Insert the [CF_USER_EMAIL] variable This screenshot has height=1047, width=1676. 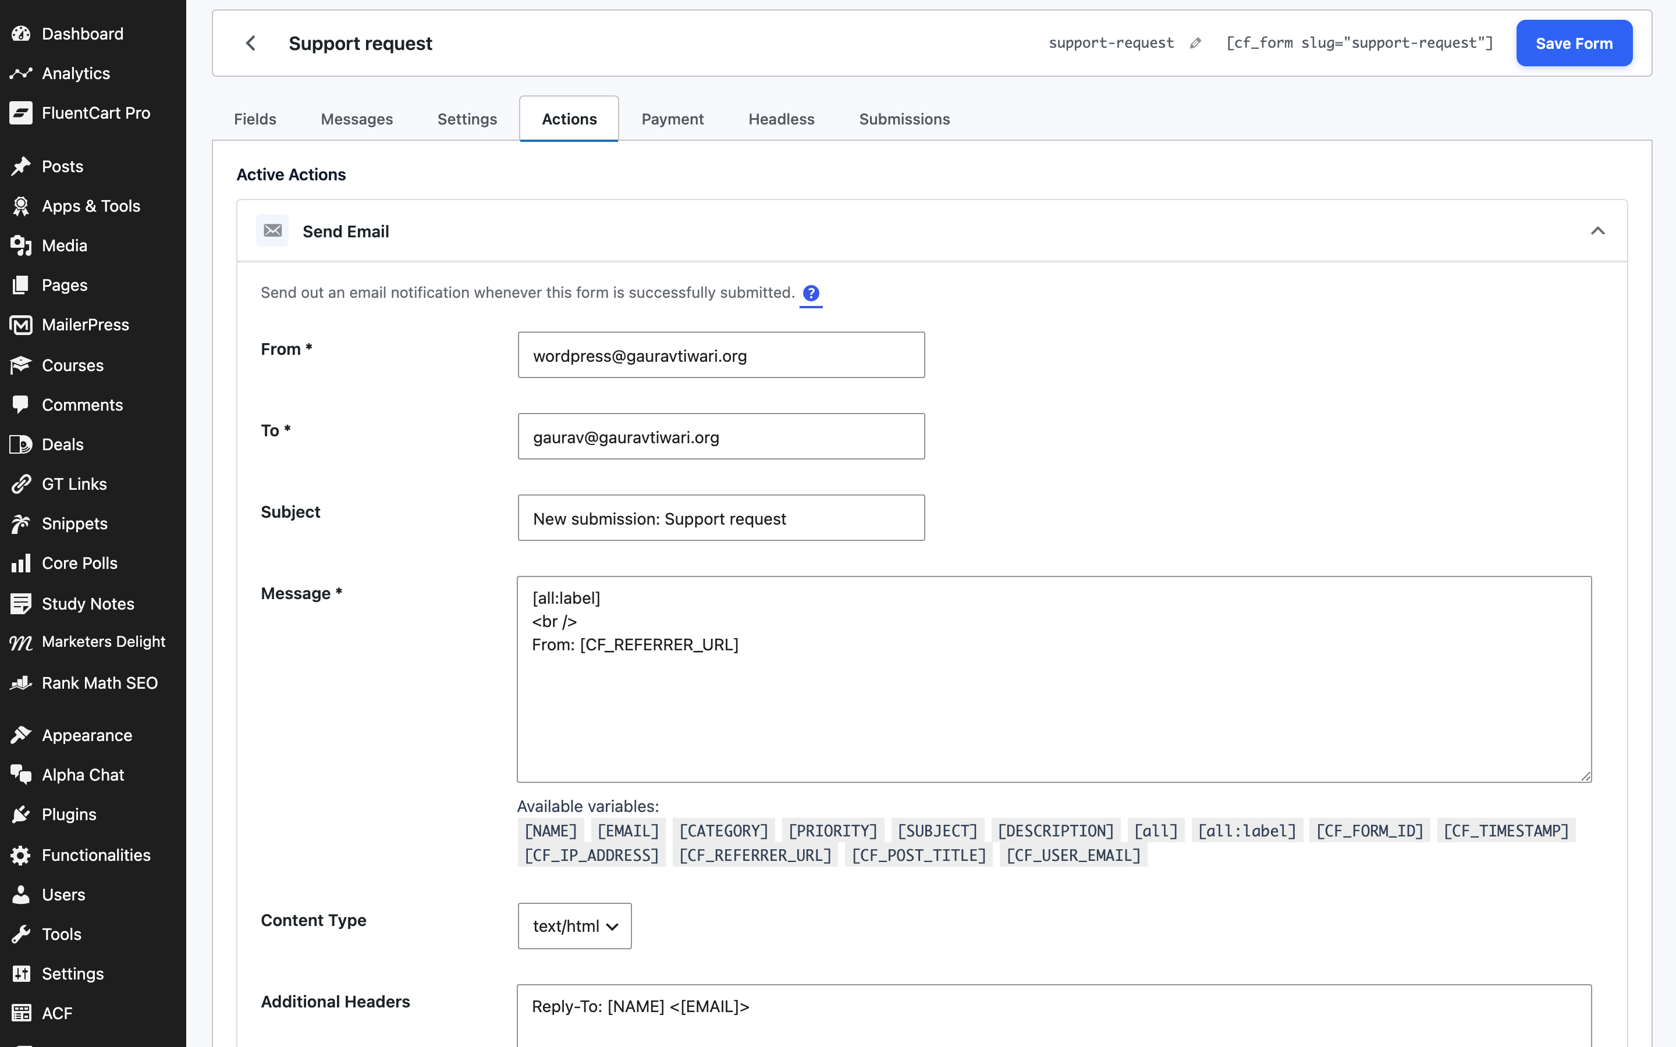[x=1073, y=855]
